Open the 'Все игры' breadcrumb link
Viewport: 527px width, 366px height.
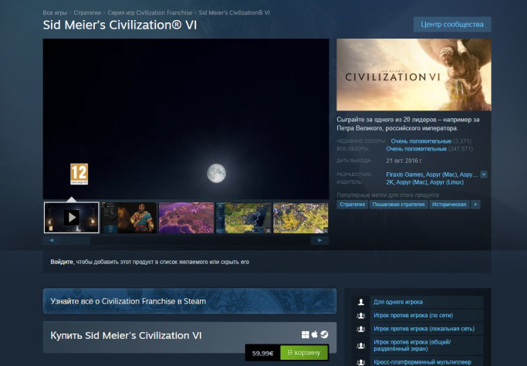coord(55,13)
